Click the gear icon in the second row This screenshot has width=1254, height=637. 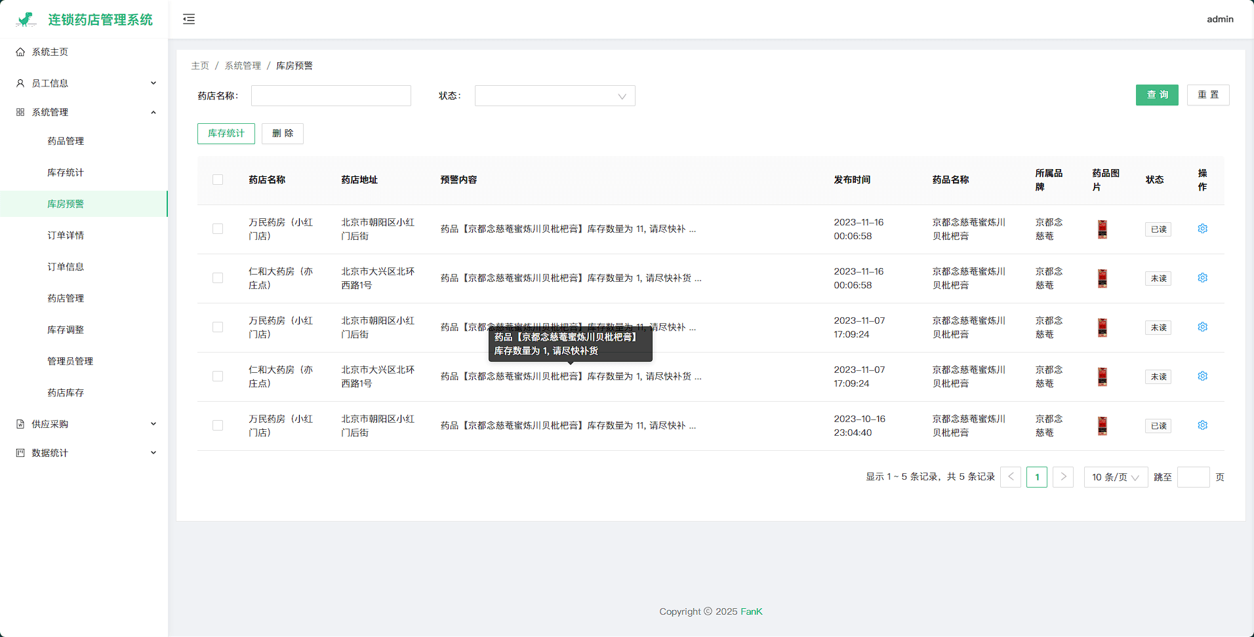[1202, 278]
